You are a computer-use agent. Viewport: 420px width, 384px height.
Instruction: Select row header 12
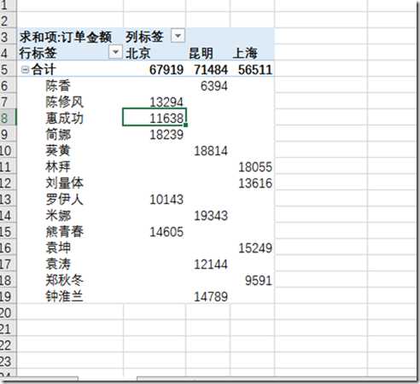pyautogui.click(x=8, y=183)
